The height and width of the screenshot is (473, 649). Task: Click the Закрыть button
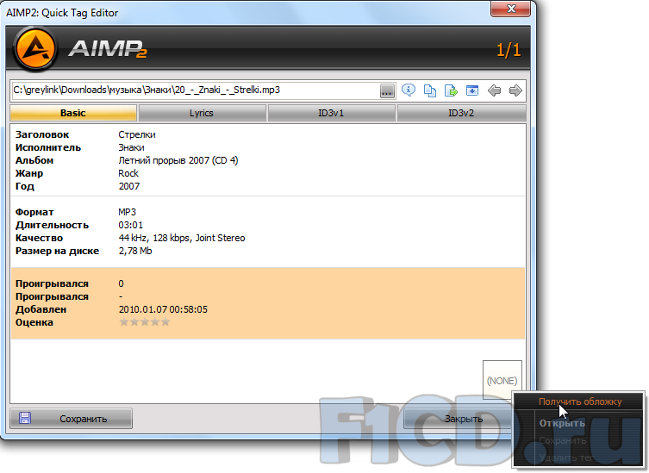pos(464,419)
